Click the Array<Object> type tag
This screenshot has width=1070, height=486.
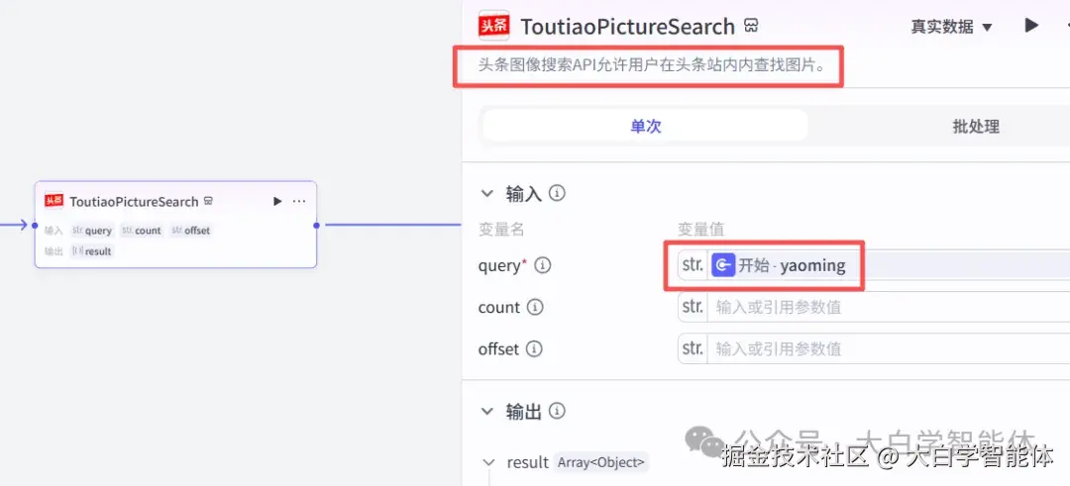600,462
